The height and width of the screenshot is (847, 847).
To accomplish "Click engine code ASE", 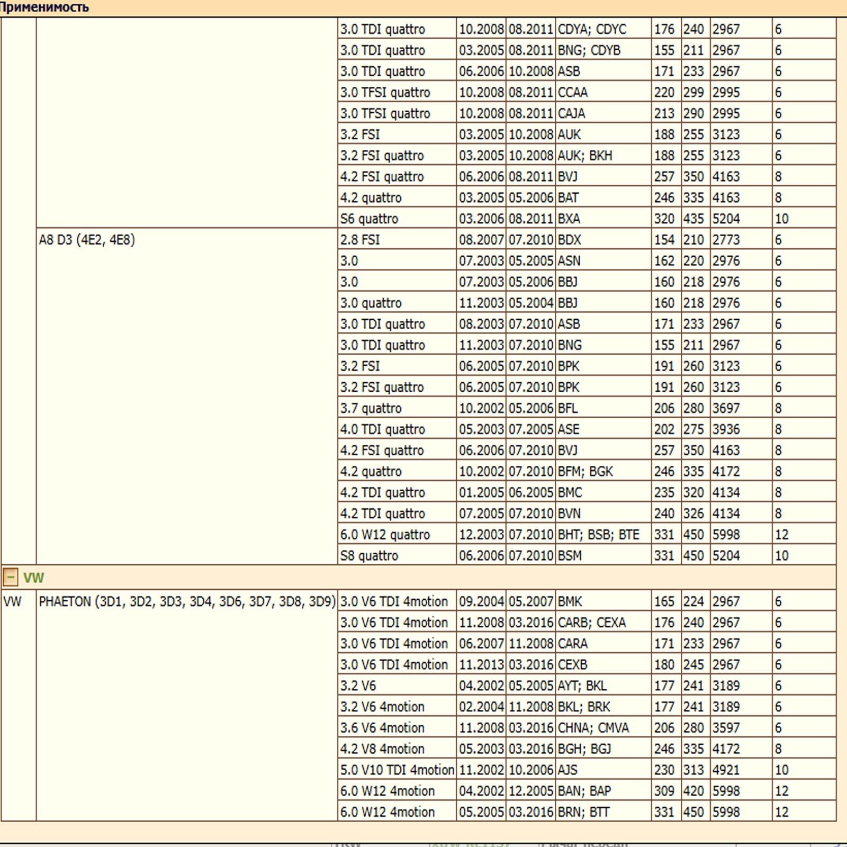I will click(569, 429).
